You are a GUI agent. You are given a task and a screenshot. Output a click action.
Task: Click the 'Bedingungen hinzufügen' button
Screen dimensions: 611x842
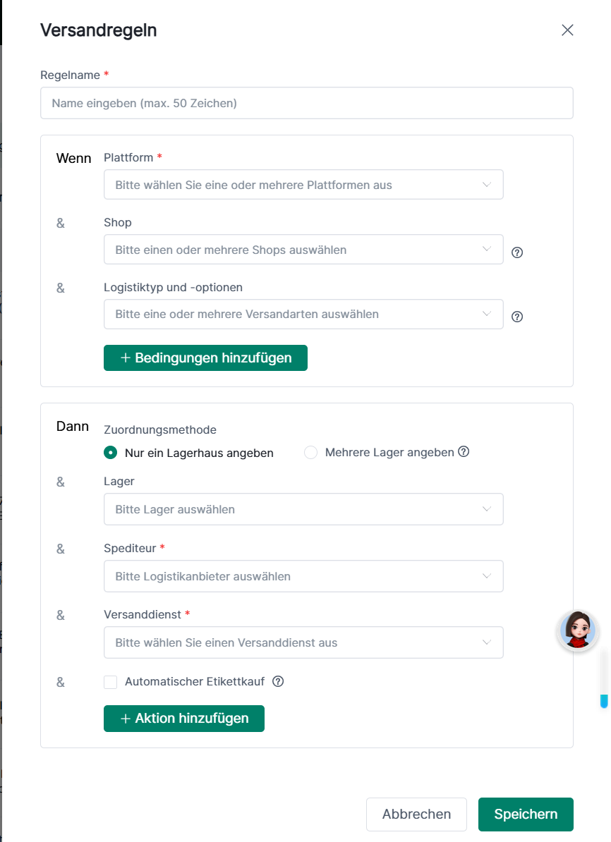coord(205,358)
